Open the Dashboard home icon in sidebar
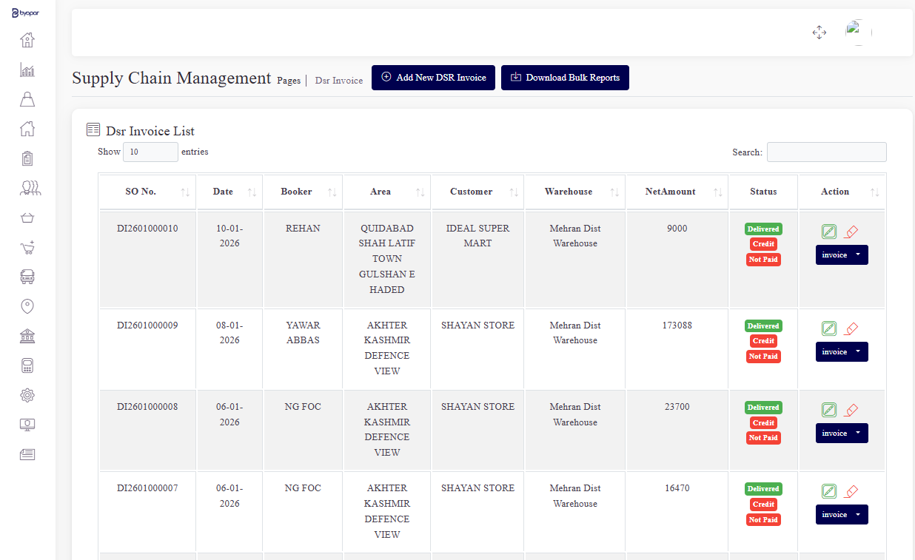 pos(27,40)
